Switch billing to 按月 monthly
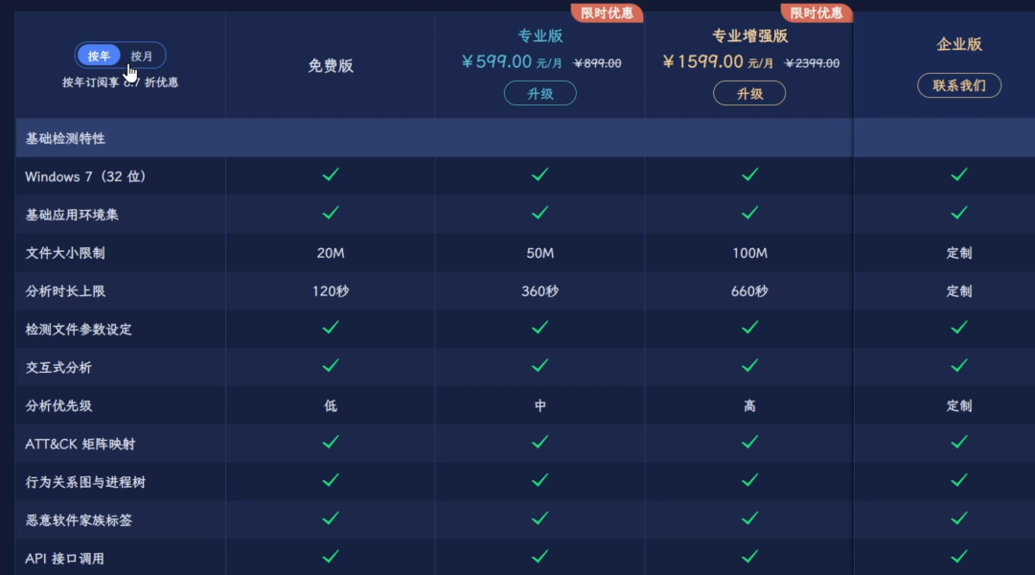1035x575 pixels. click(x=141, y=57)
